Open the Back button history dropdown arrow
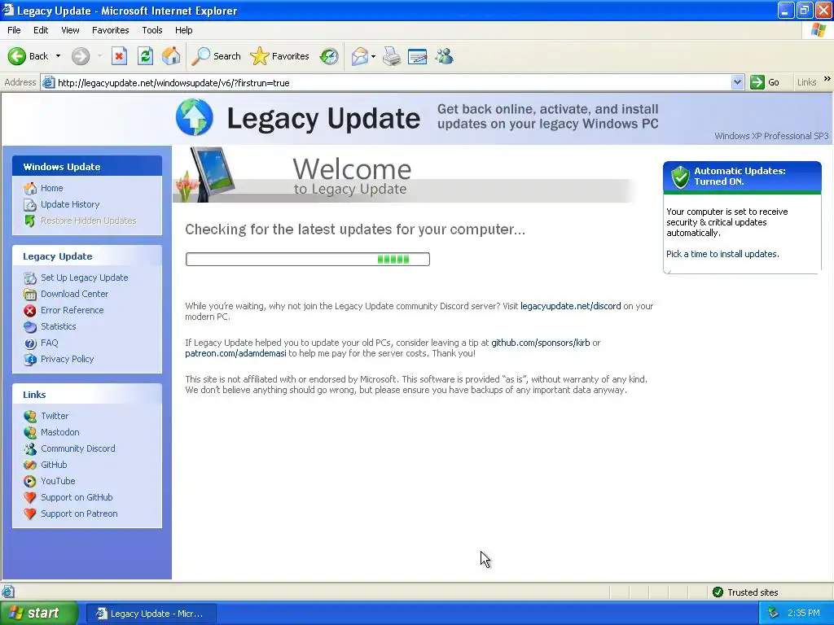This screenshot has width=834, height=625. [58, 56]
